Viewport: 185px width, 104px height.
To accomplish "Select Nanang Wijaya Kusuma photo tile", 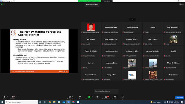I will point(153,75).
